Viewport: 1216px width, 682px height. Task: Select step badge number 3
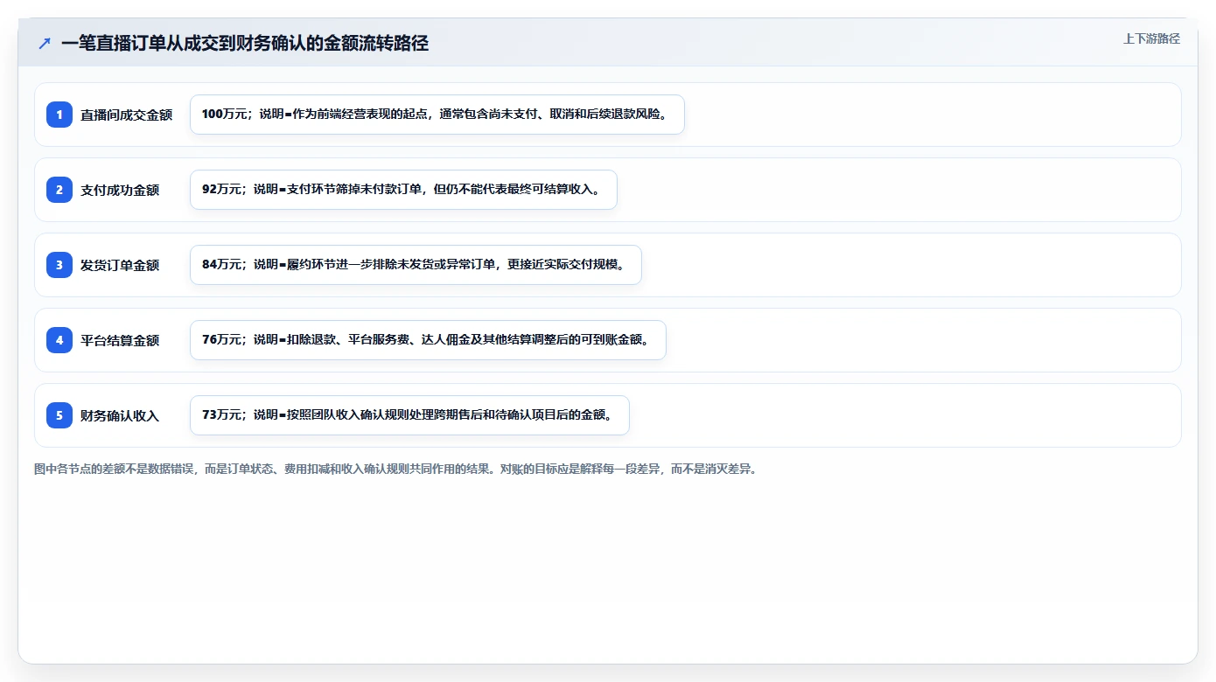tap(59, 265)
